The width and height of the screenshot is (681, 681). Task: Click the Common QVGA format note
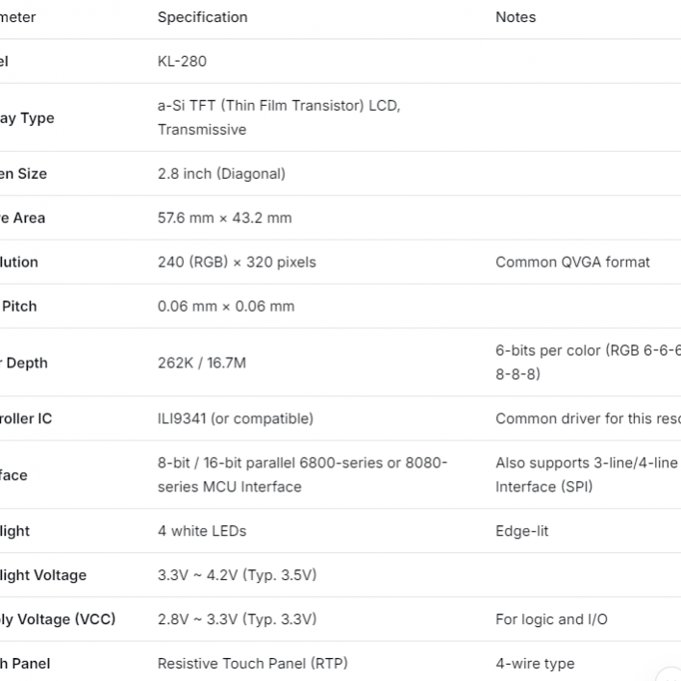(x=572, y=263)
